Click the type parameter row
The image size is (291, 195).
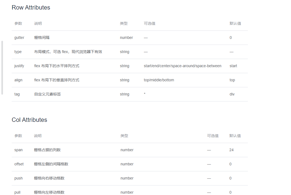pyautogui.click(x=17, y=52)
